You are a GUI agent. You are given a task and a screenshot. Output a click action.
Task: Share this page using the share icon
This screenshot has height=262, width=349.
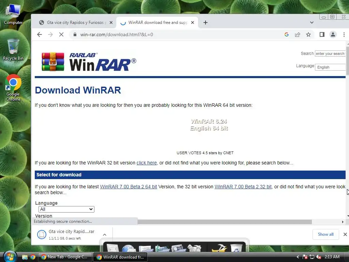297,34
